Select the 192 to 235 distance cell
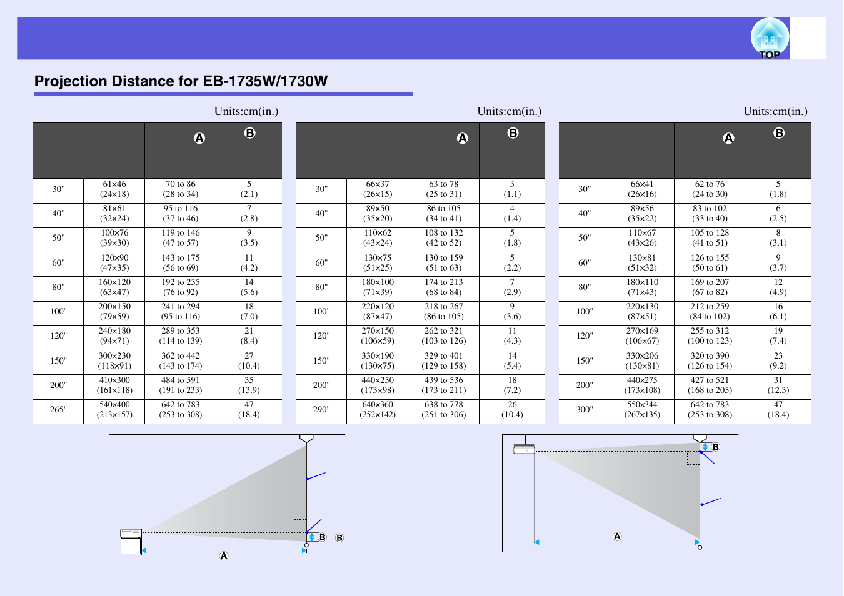844x596 pixels. coord(181,287)
